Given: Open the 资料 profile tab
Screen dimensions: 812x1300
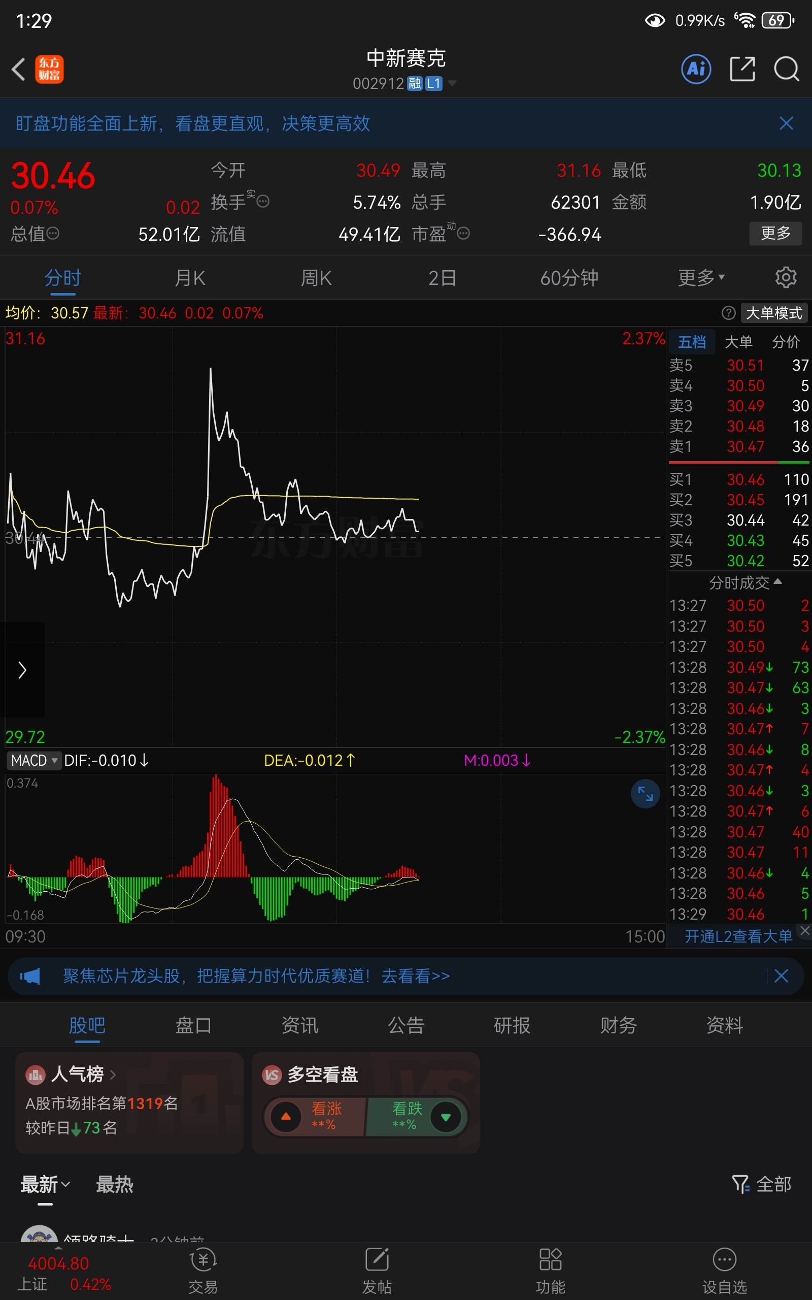Looking at the screenshot, I should pos(725,1025).
